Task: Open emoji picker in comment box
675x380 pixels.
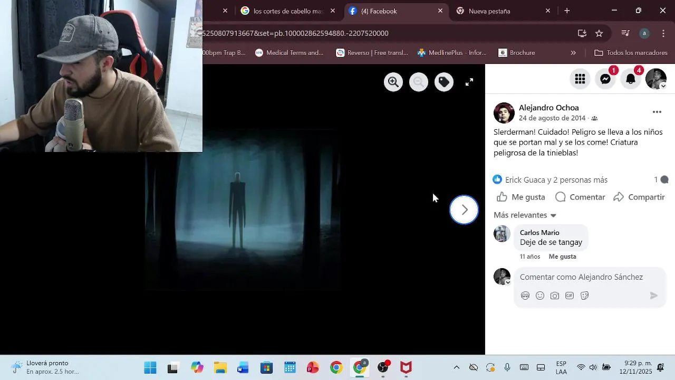Action: click(x=540, y=296)
